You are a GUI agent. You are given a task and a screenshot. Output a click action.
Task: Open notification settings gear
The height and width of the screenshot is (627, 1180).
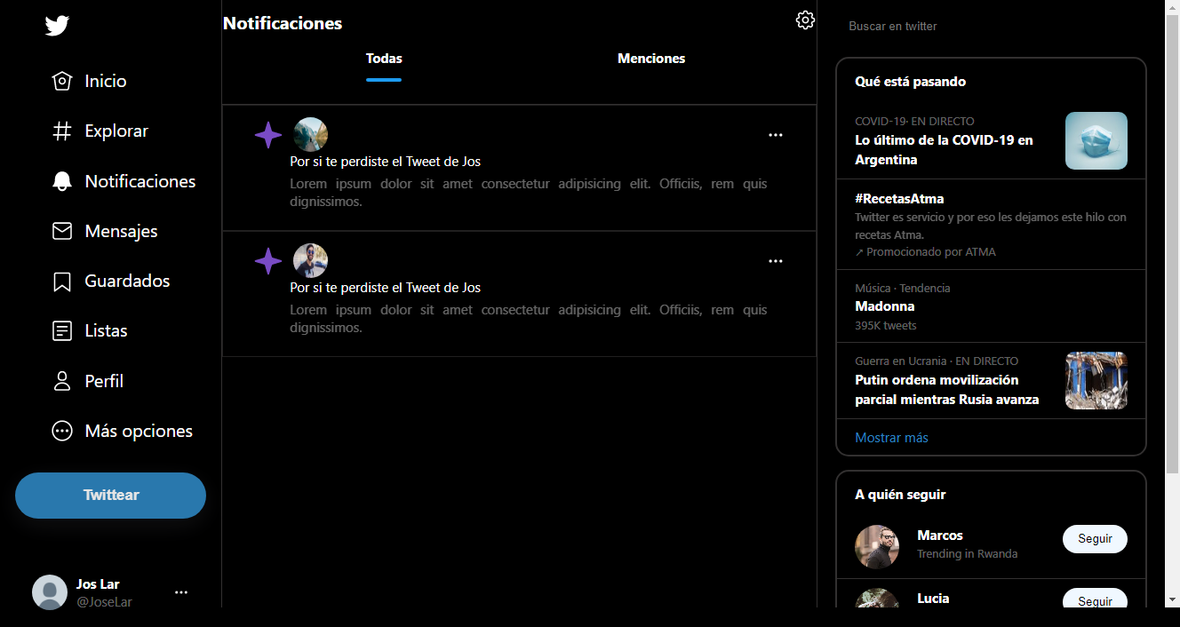[805, 20]
